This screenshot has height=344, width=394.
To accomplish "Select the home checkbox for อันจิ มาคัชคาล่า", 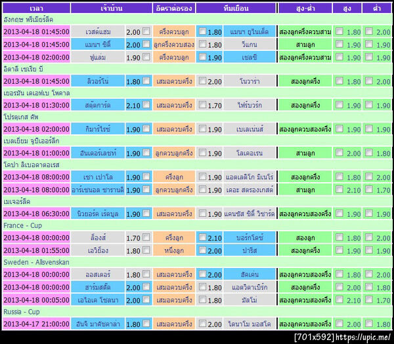I will coord(146,324).
